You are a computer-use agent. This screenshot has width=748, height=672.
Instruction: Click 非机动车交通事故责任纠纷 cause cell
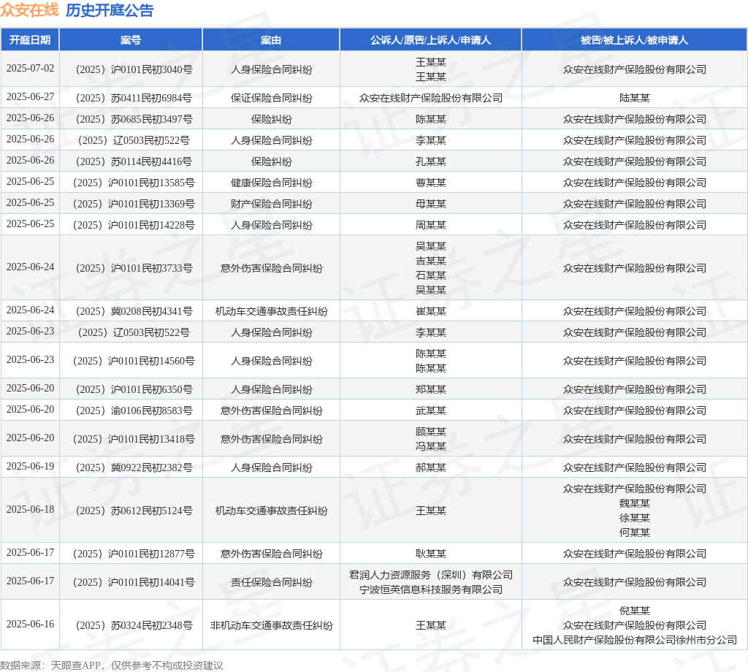click(272, 625)
